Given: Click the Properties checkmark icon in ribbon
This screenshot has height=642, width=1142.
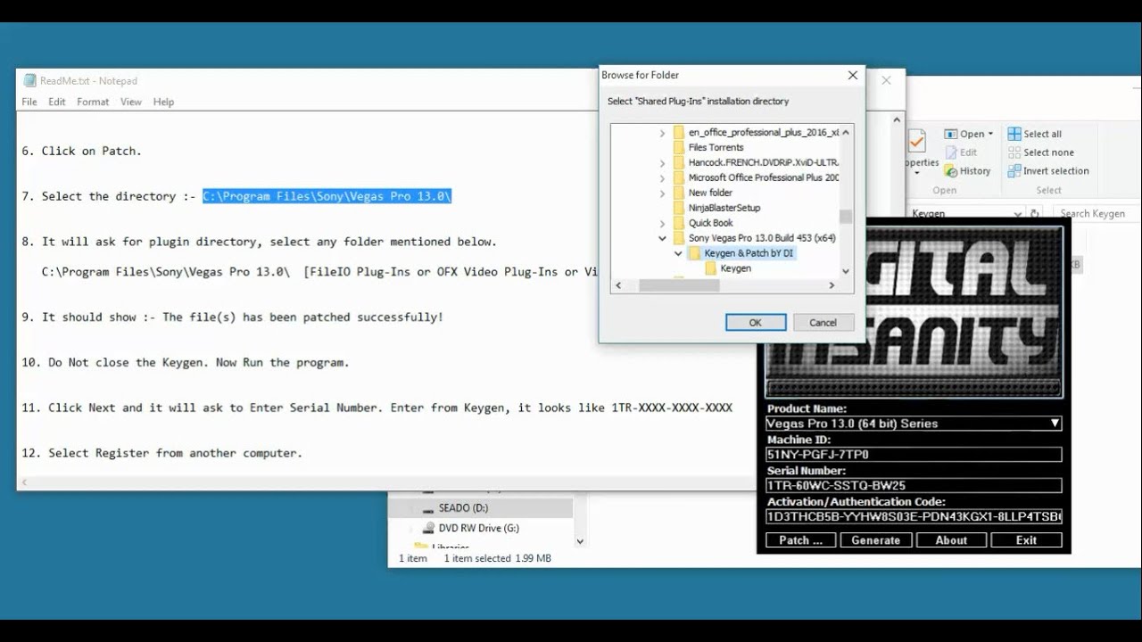Looking at the screenshot, I should [x=916, y=143].
